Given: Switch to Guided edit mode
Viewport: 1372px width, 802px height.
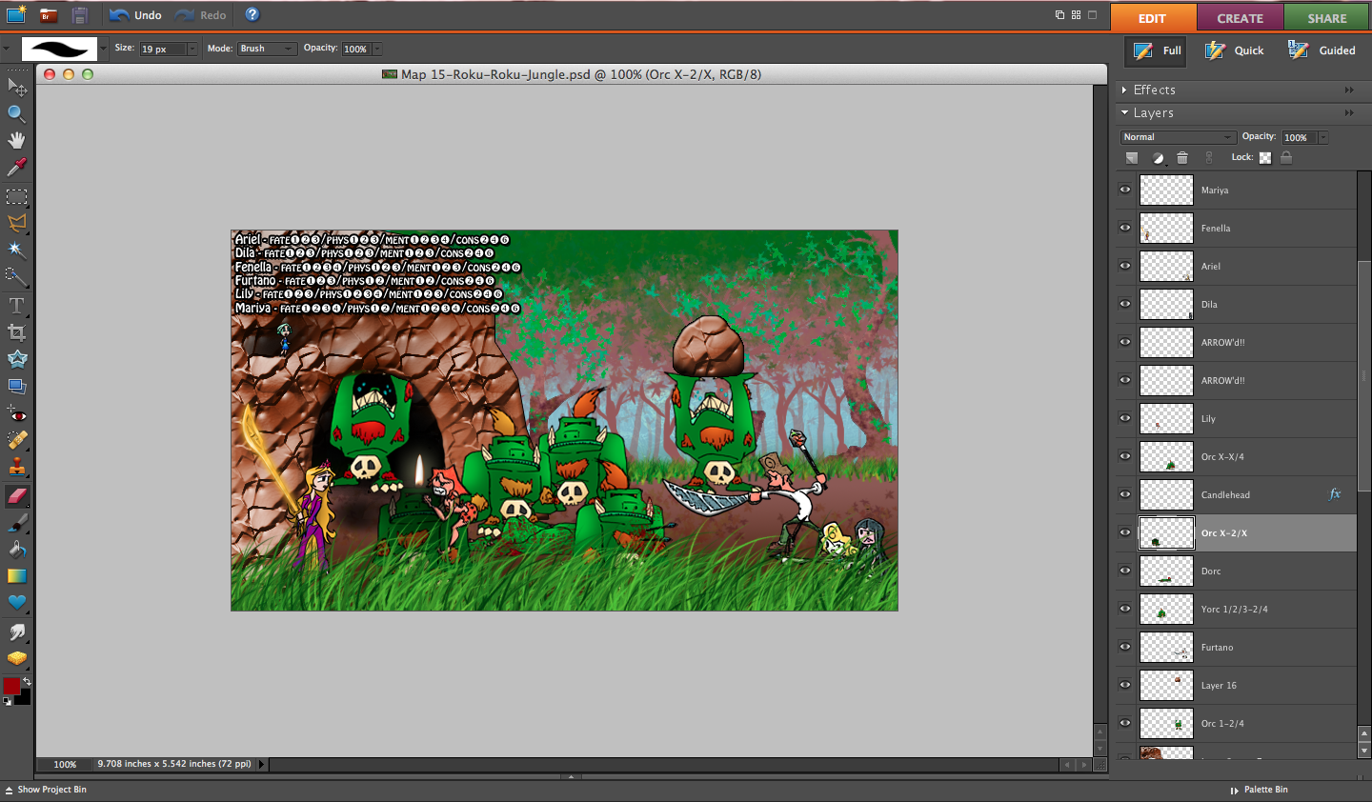Looking at the screenshot, I should click(1322, 50).
